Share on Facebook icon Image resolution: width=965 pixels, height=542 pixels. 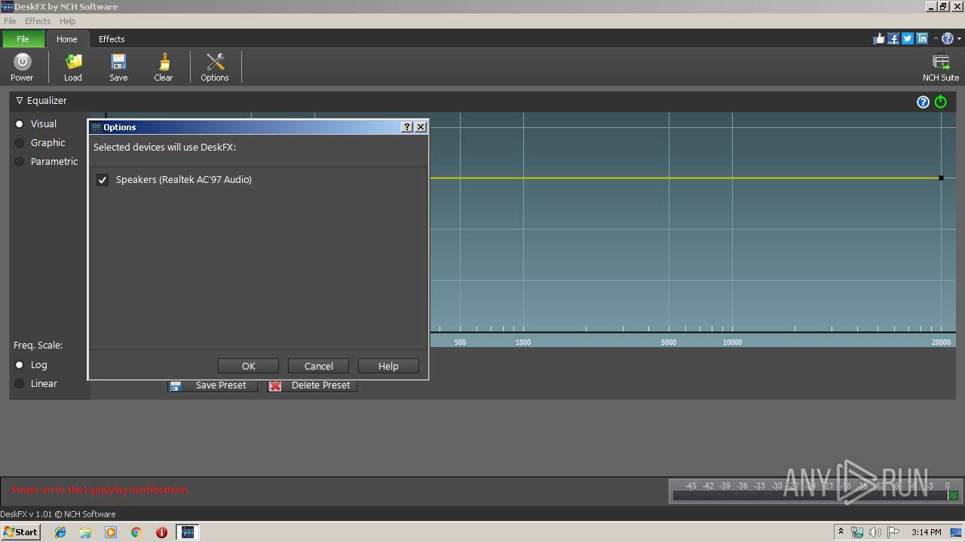coord(893,39)
